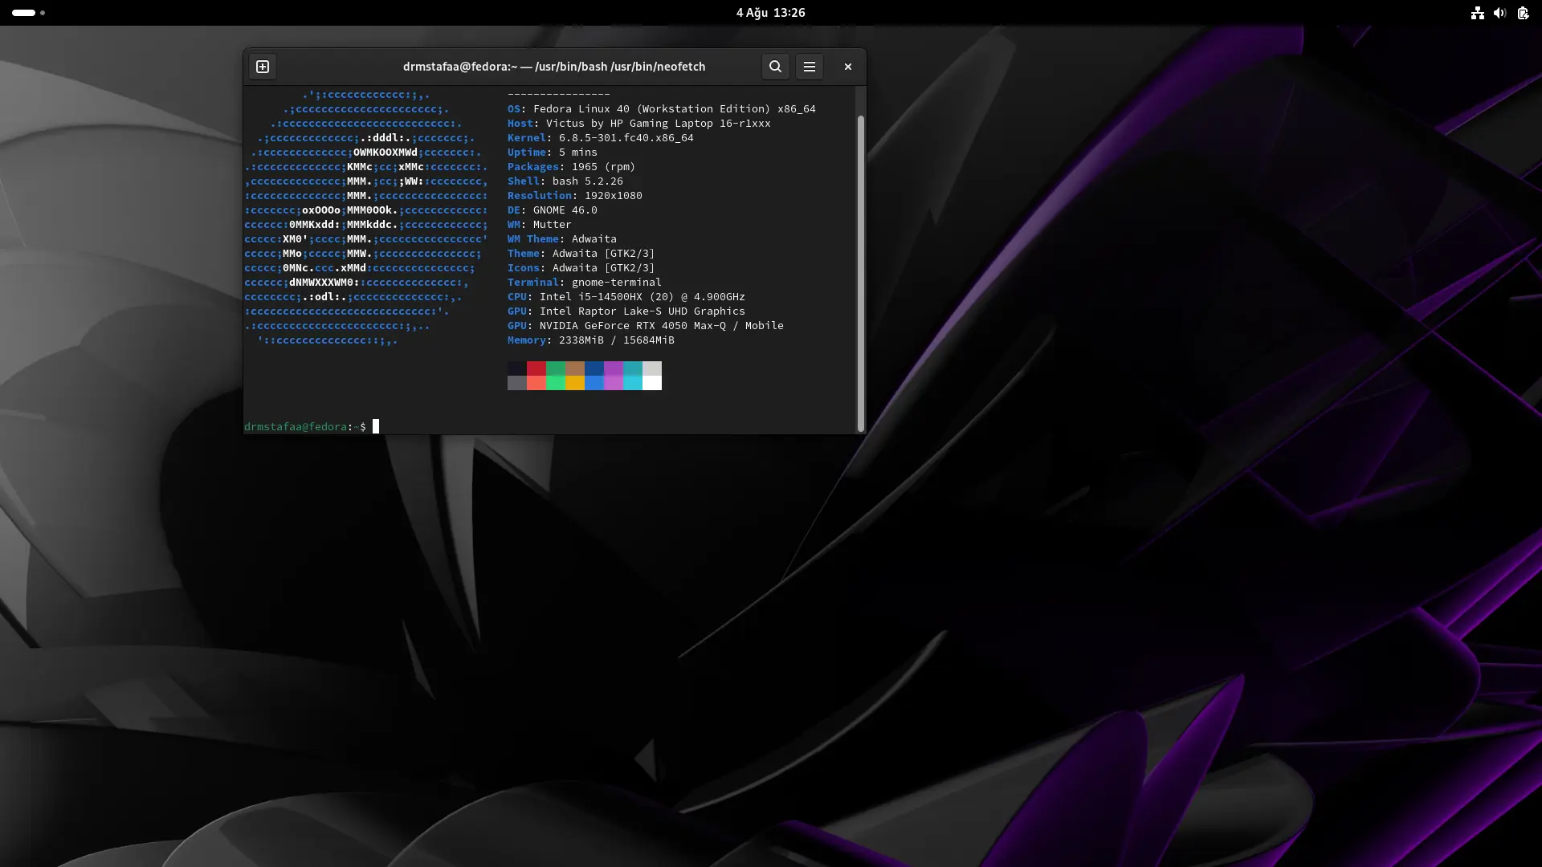Viewport: 1542px width, 867px height.
Task: Click the Icons Adwaita line
Action: point(581,267)
